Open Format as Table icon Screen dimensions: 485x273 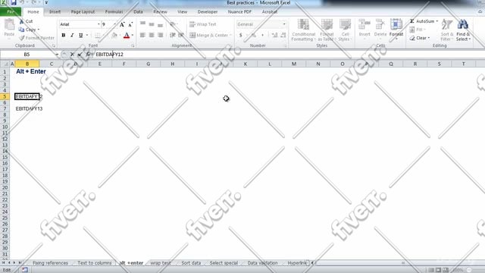point(327,24)
